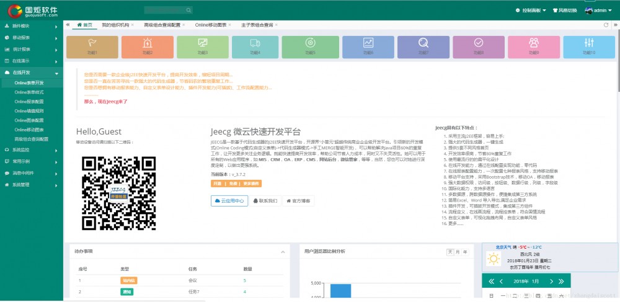
Task: Expand the 统计报表 sidebar menu
Action: click(x=32, y=50)
